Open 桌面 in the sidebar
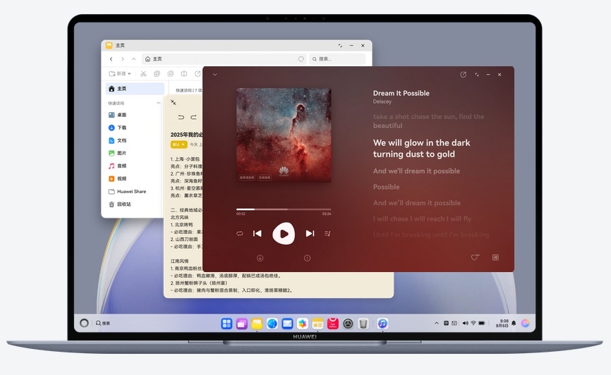611x375 pixels. click(118, 115)
